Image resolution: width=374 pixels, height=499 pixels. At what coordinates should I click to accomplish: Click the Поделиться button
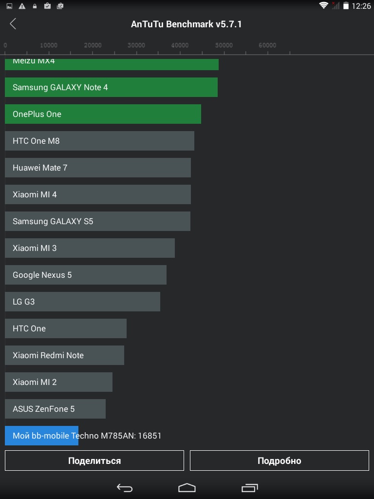[x=94, y=461]
